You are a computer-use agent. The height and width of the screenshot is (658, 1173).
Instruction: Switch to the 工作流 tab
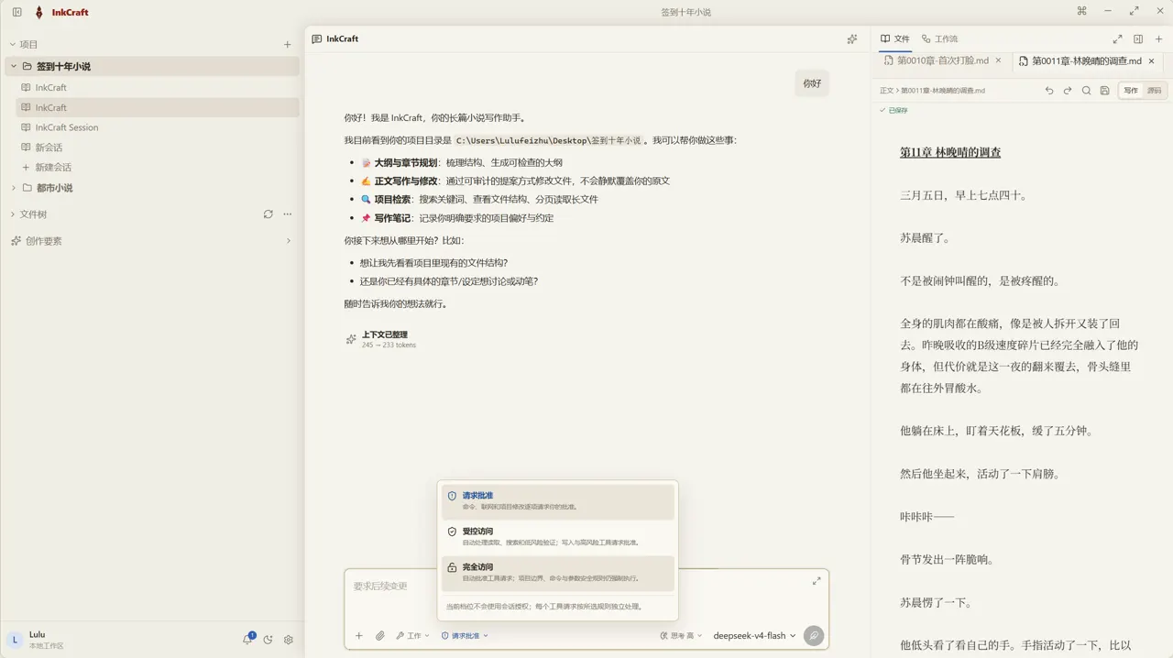(939, 39)
